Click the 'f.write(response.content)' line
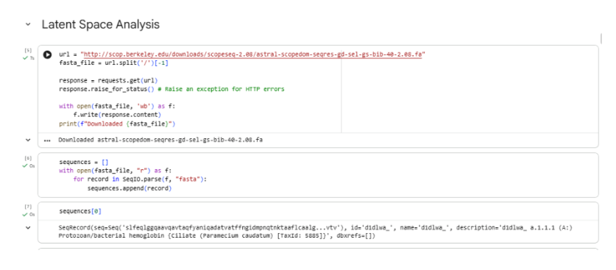616x270 pixels. 118,115
